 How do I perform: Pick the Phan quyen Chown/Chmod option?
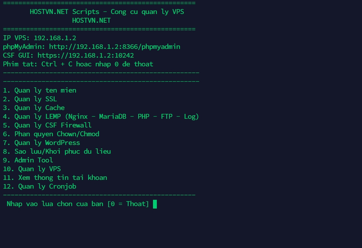51,134
